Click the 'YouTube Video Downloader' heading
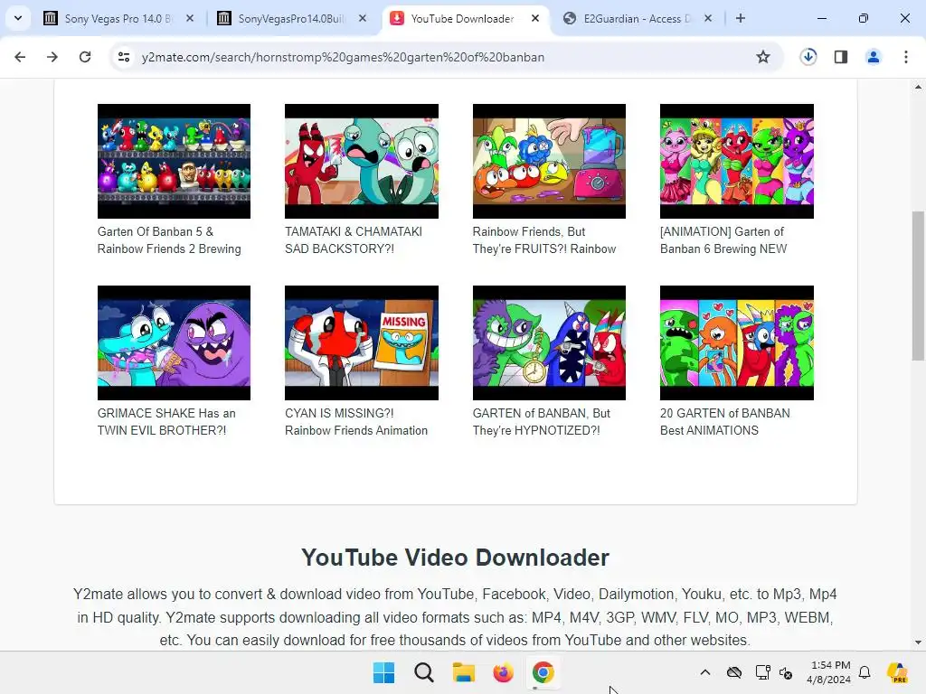The image size is (926, 694). coord(456,558)
